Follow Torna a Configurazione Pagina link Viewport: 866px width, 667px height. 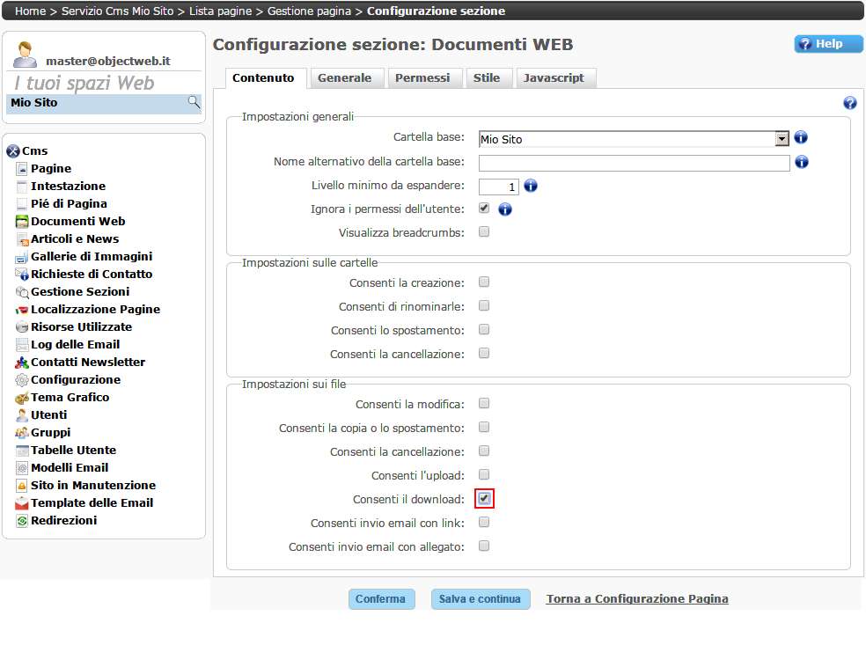pos(637,599)
